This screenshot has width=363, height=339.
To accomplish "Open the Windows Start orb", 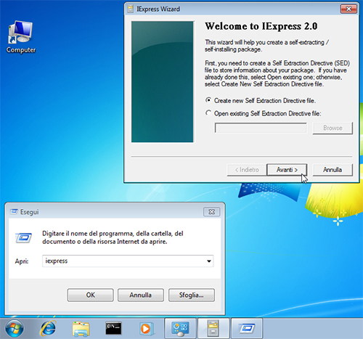I will tap(14, 328).
